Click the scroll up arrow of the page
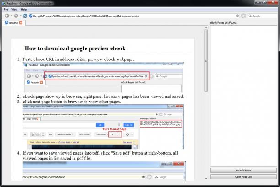280x187 pixels. (206, 27)
